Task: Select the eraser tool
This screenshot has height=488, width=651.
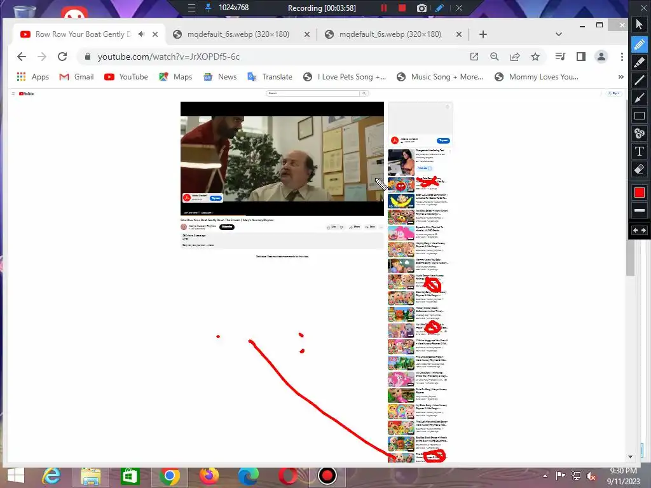Action: click(x=640, y=169)
